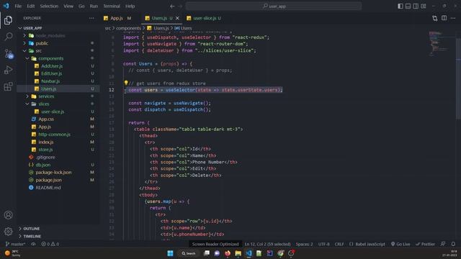Switch to the App.js editor tab
The image size is (461, 259).
(x=117, y=18)
